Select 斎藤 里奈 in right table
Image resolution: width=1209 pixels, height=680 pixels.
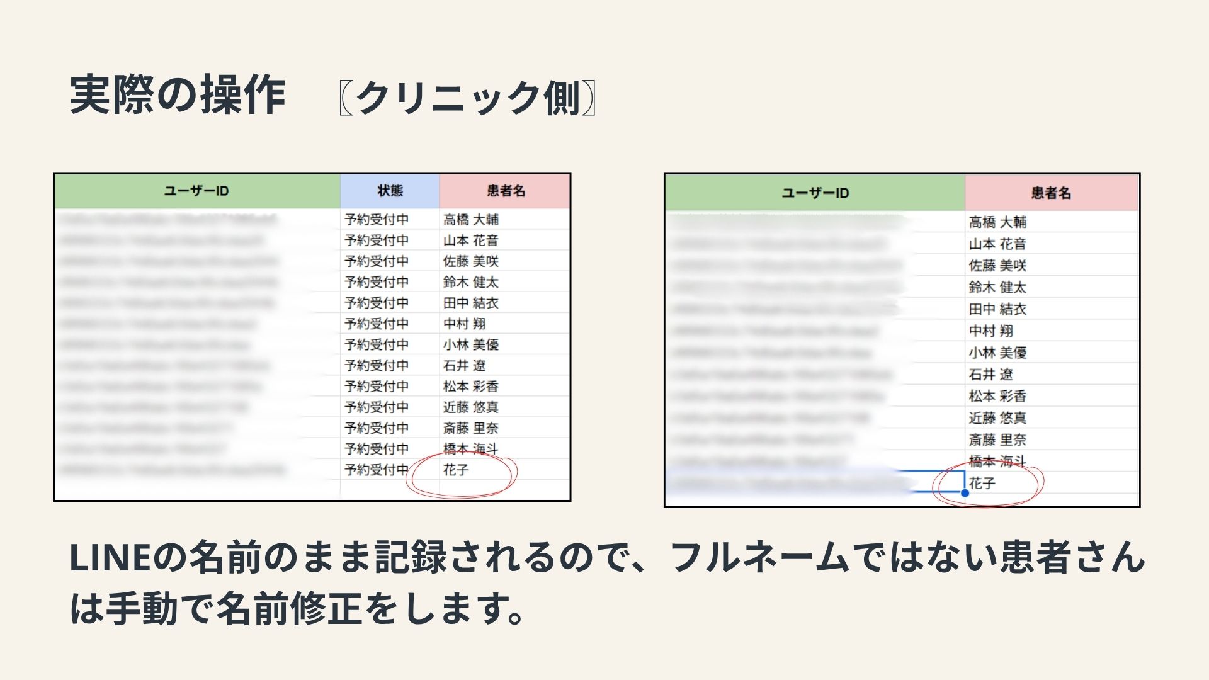[x=997, y=439]
